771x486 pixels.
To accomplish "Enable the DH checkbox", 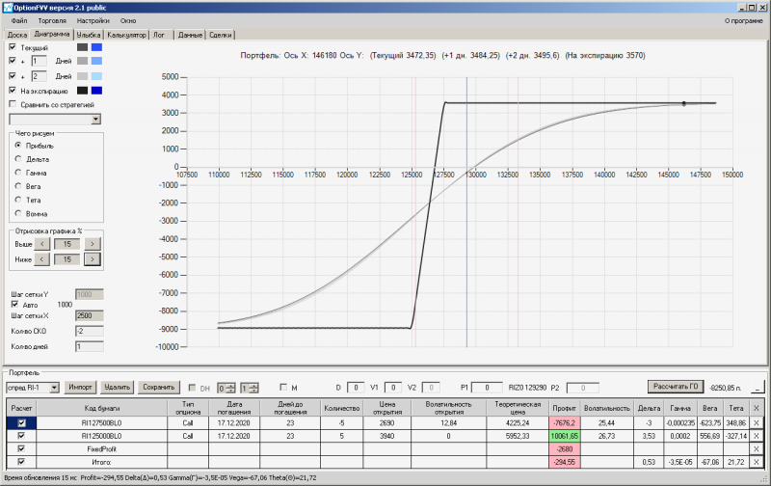I will (192, 388).
